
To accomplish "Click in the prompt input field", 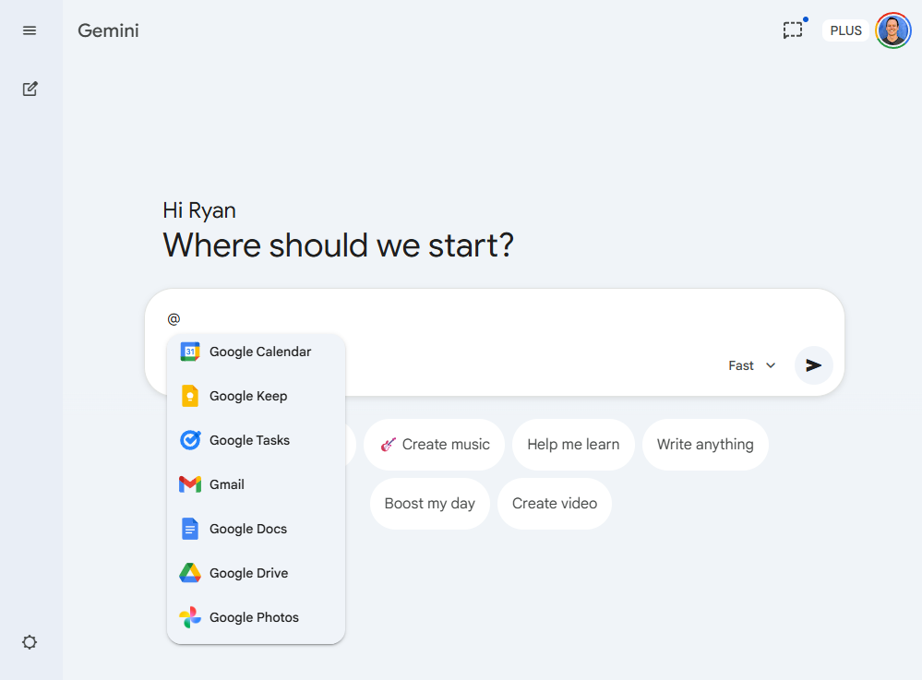I will (494, 319).
